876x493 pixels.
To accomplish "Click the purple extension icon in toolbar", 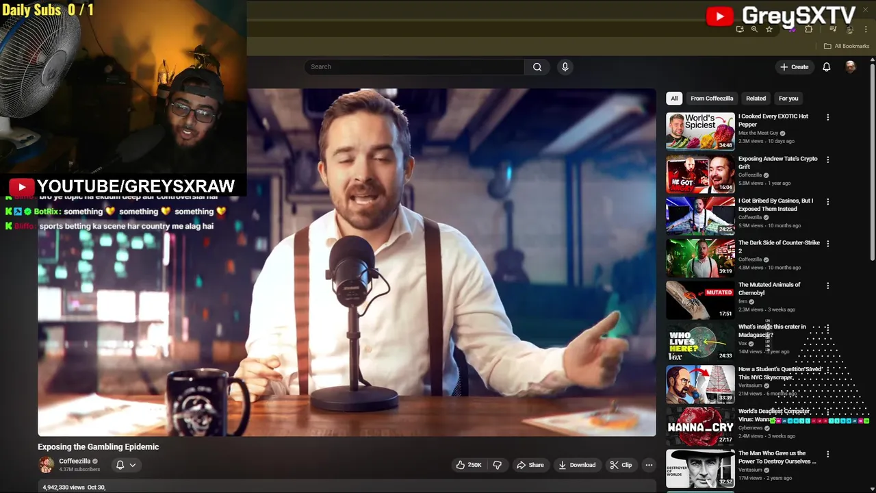I will (793, 29).
